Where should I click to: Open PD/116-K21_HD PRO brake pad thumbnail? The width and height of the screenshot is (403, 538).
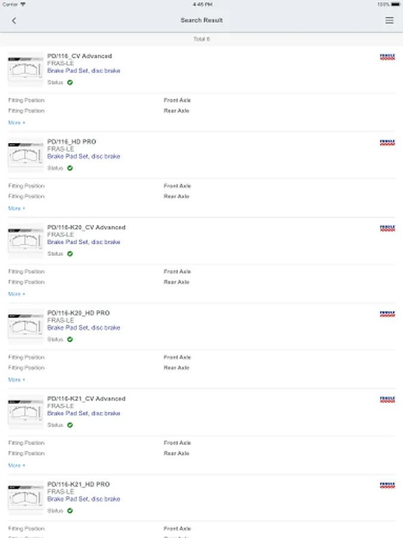(x=26, y=497)
